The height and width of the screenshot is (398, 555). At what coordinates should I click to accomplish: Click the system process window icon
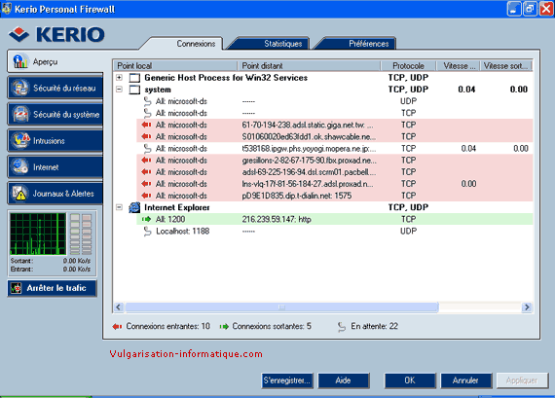tap(134, 90)
